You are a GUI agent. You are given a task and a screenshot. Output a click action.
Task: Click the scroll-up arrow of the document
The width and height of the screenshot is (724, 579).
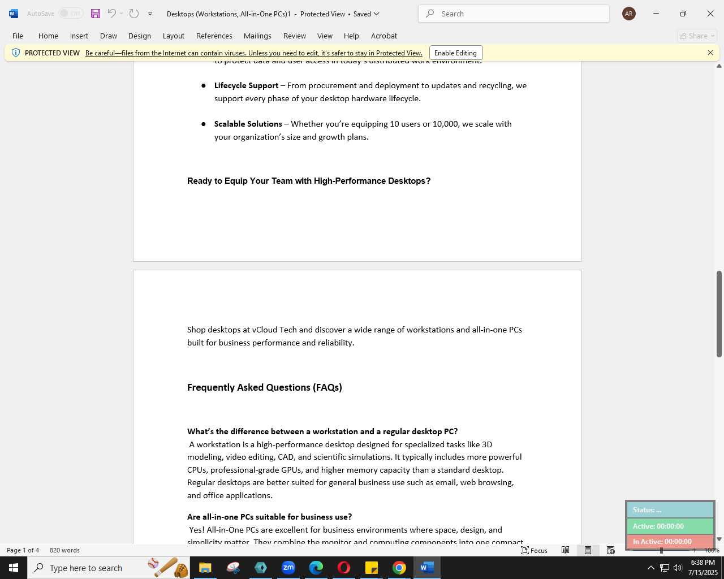coord(719,66)
